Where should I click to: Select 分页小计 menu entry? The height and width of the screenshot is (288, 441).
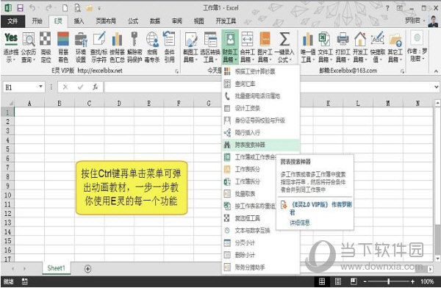(x=261, y=242)
